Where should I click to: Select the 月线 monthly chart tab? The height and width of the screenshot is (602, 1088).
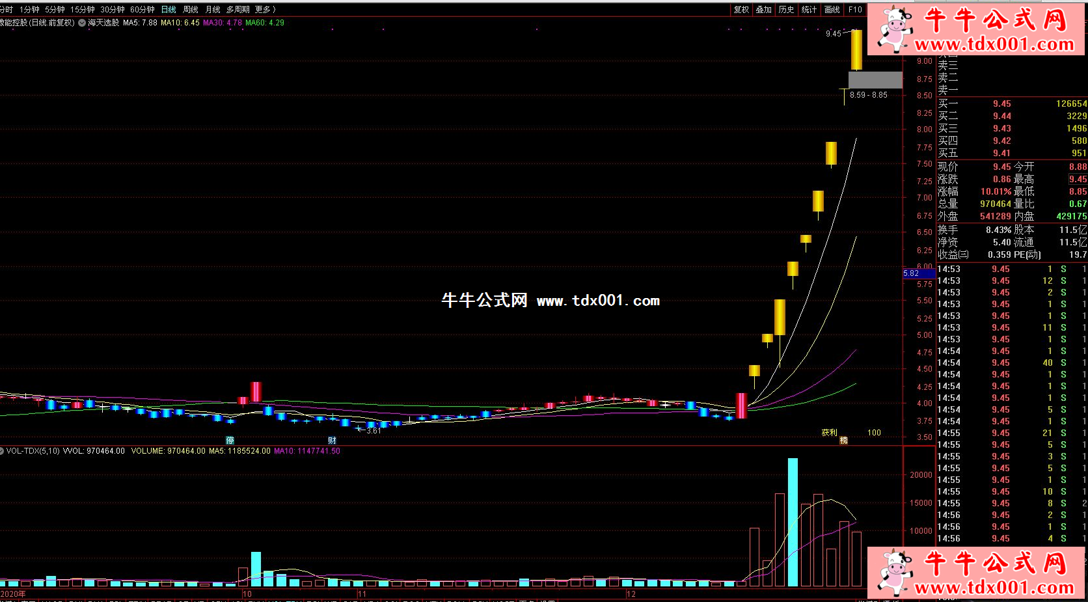coord(213,10)
